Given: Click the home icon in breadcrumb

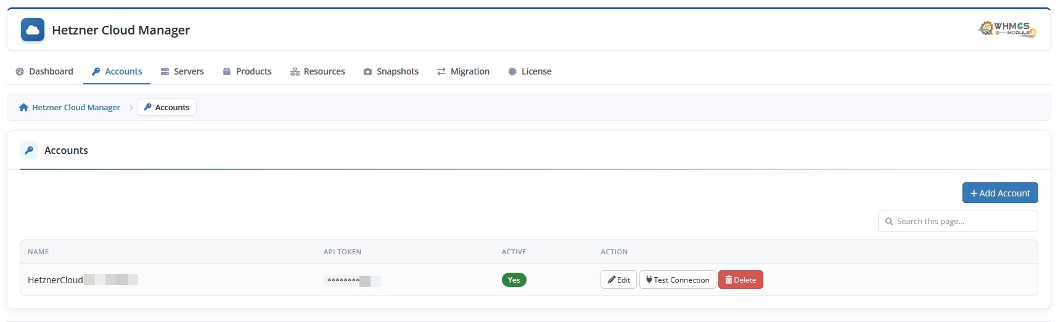Looking at the screenshot, I should tap(23, 107).
